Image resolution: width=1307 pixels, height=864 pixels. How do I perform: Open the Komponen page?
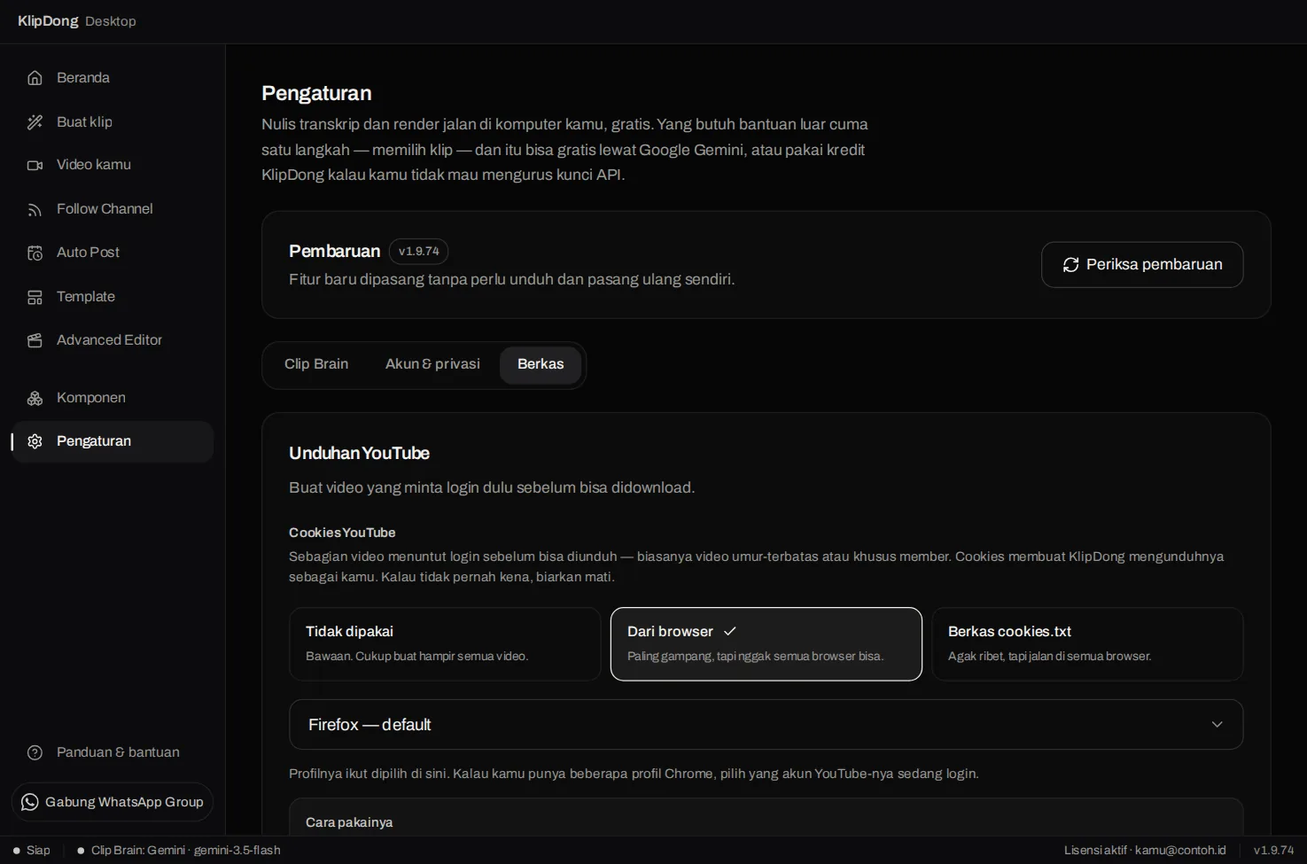(x=113, y=398)
